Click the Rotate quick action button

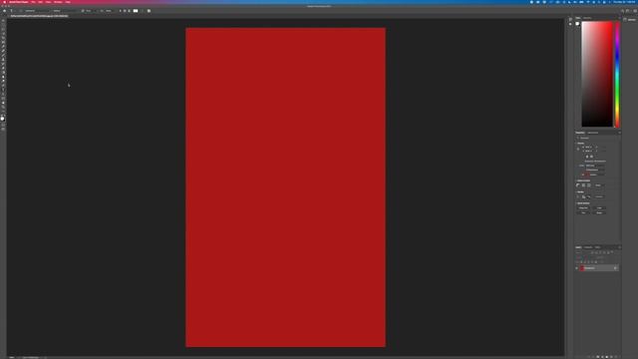[x=599, y=212]
